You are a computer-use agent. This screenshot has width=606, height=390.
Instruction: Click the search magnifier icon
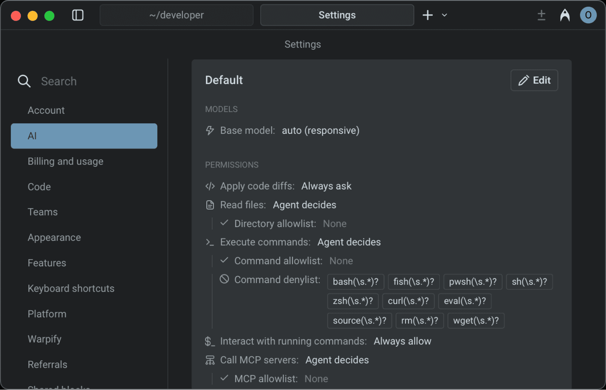pyautogui.click(x=24, y=81)
